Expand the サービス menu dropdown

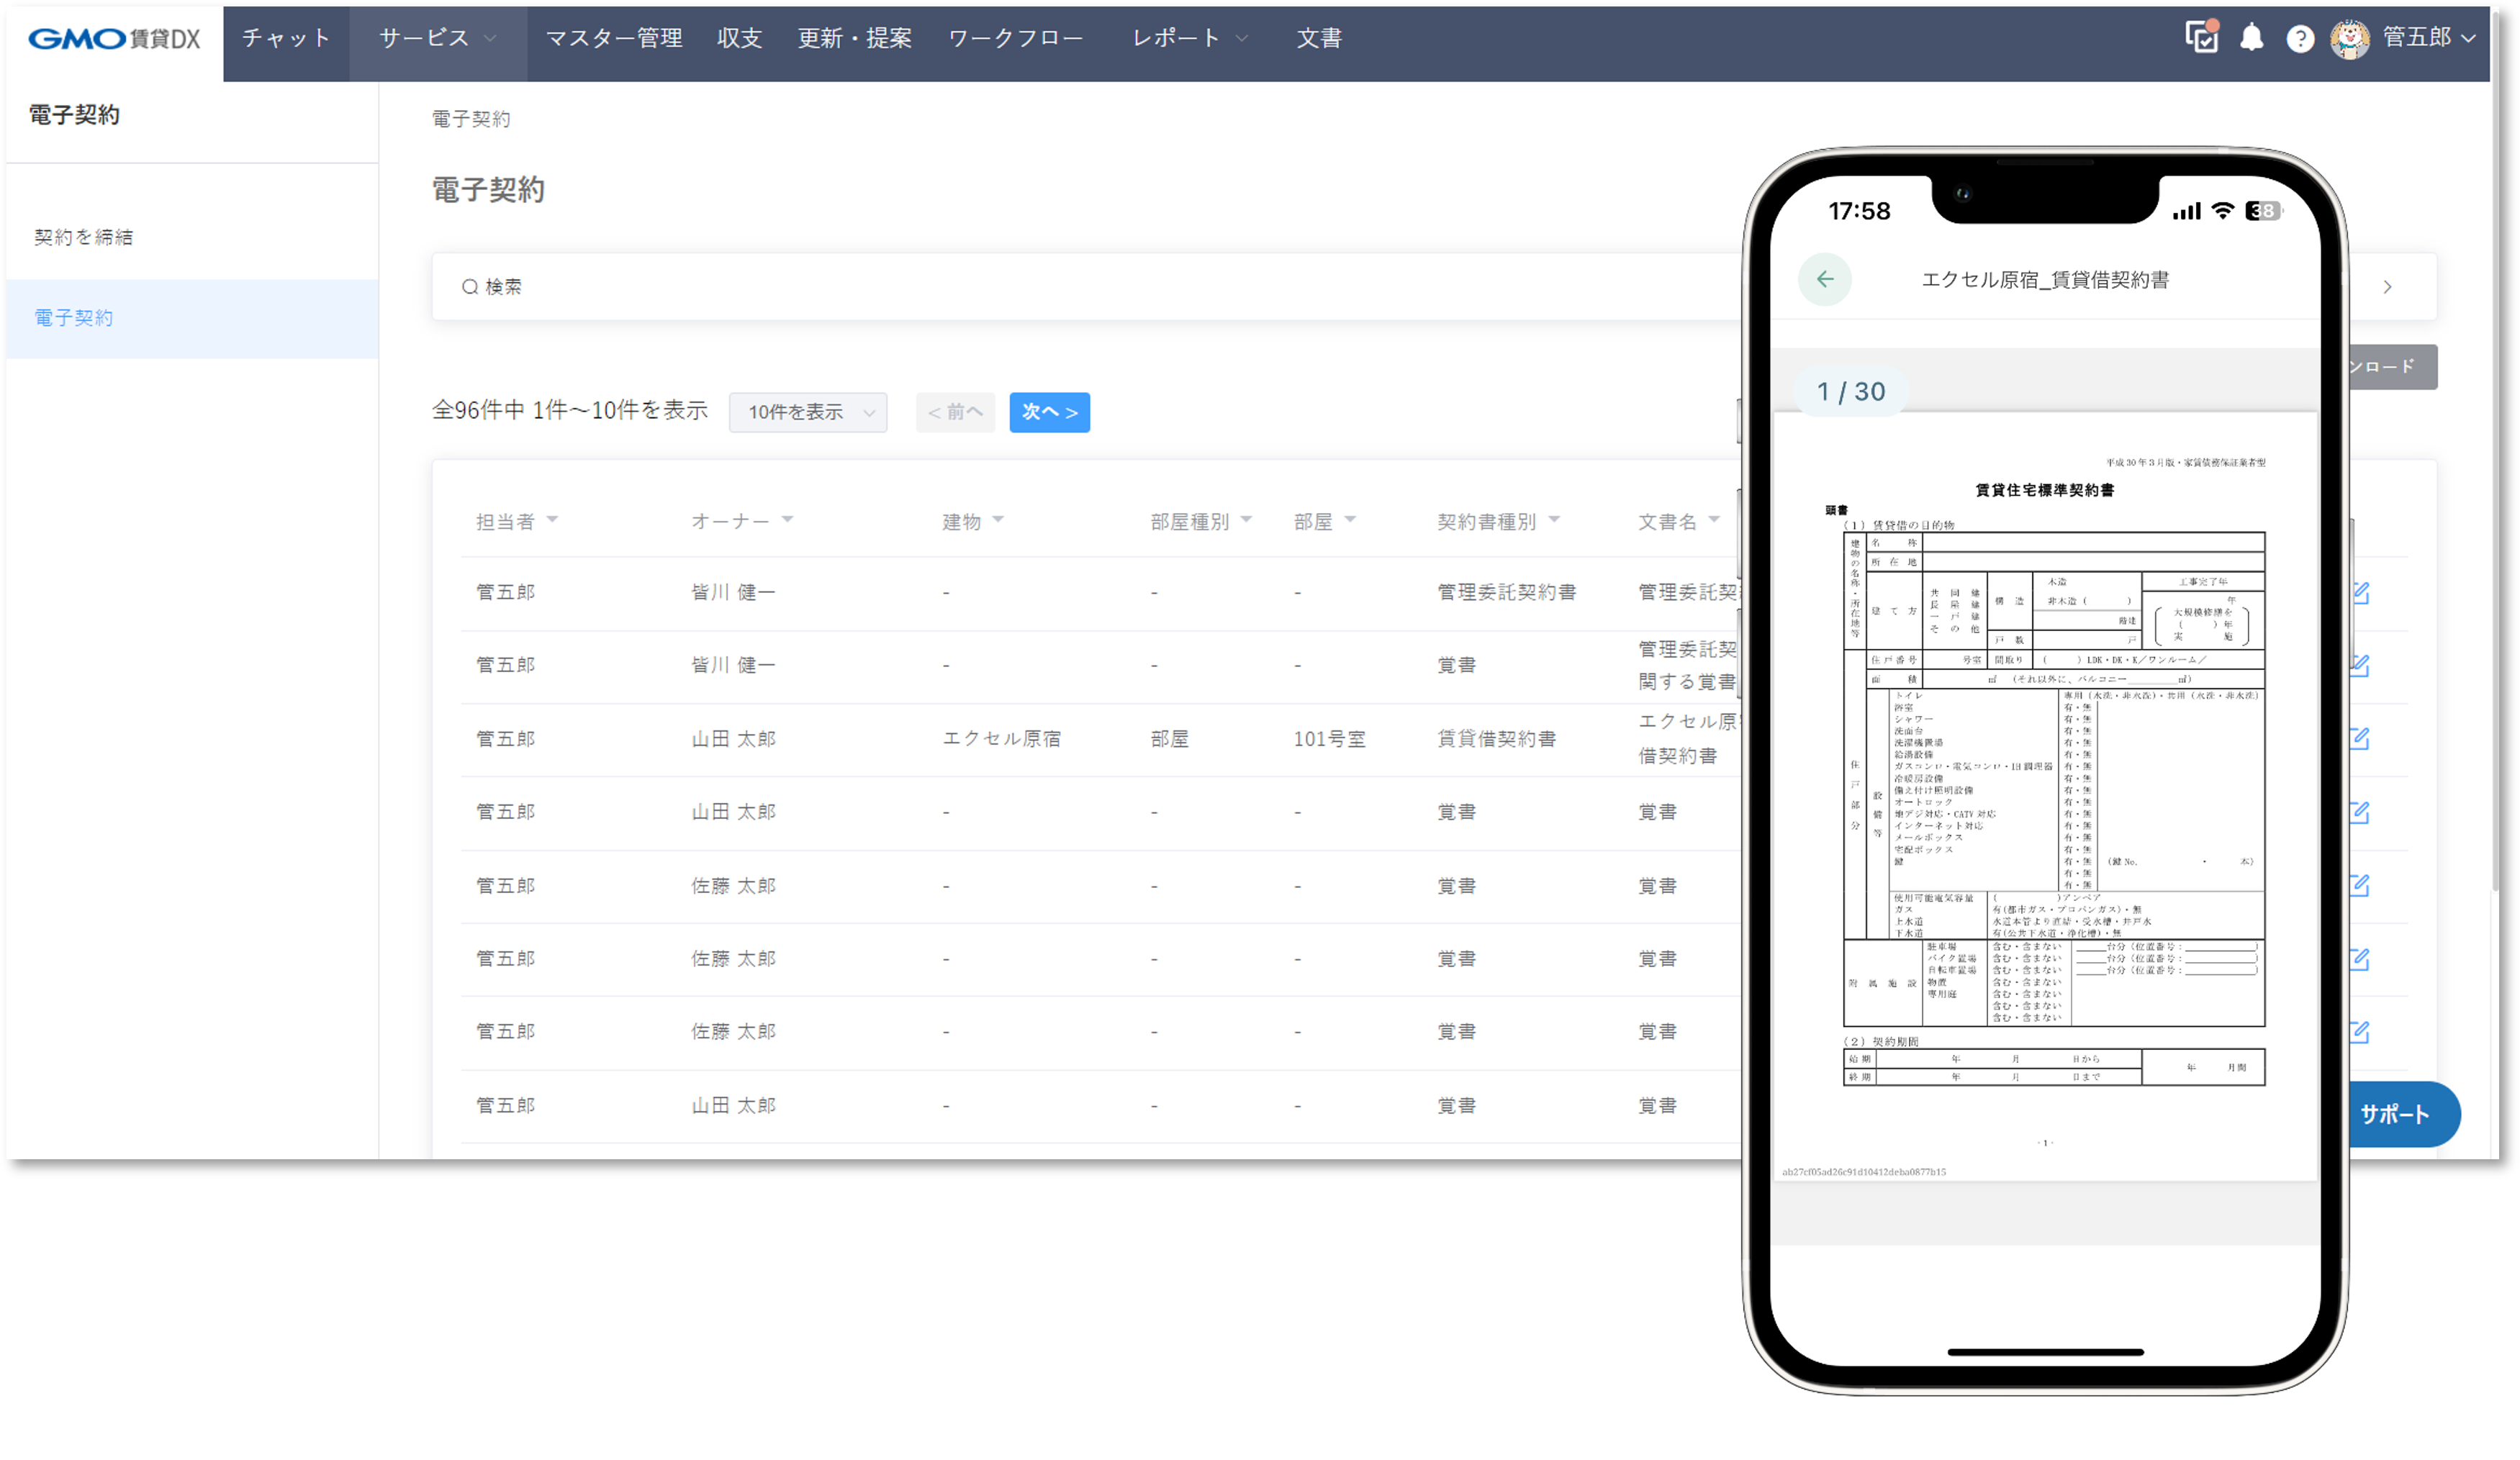pyautogui.click(x=437, y=38)
